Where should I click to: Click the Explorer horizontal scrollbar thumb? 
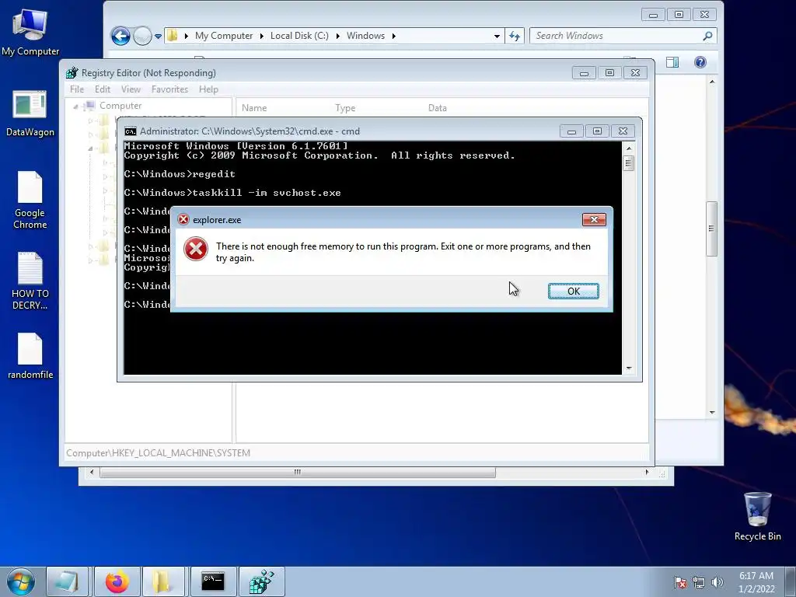[x=298, y=472]
